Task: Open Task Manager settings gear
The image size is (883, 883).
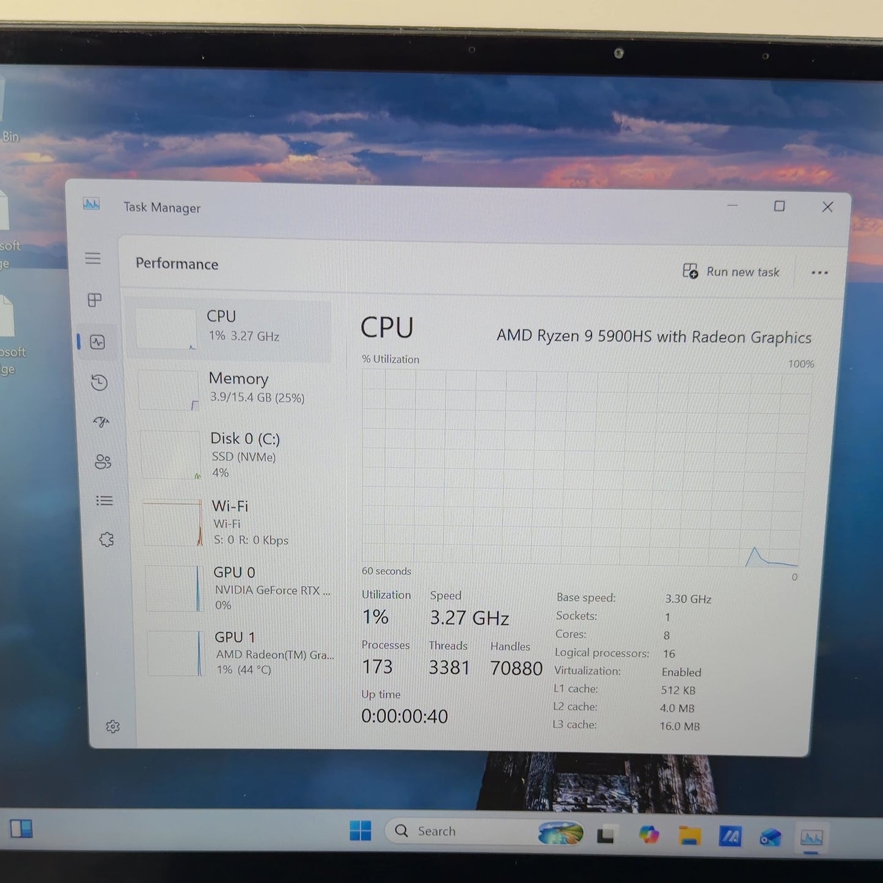Action: [x=112, y=727]
